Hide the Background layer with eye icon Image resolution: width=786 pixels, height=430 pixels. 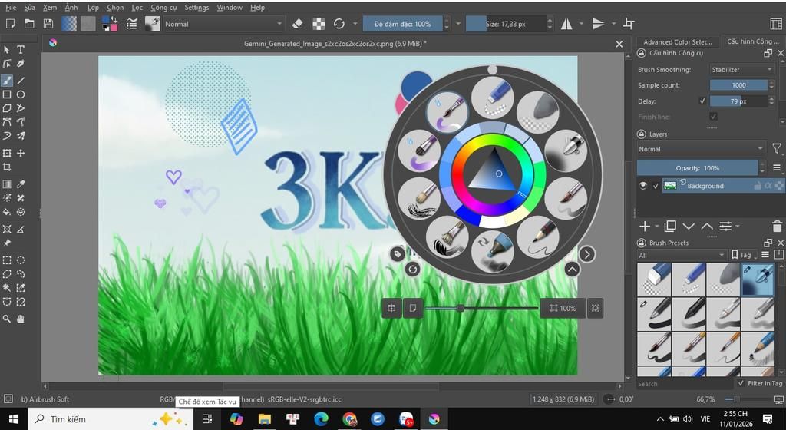[643, 185]
